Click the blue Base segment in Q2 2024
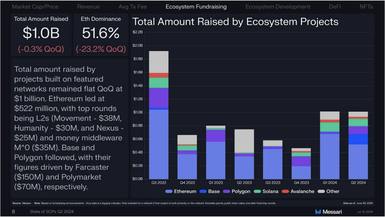 358,139
